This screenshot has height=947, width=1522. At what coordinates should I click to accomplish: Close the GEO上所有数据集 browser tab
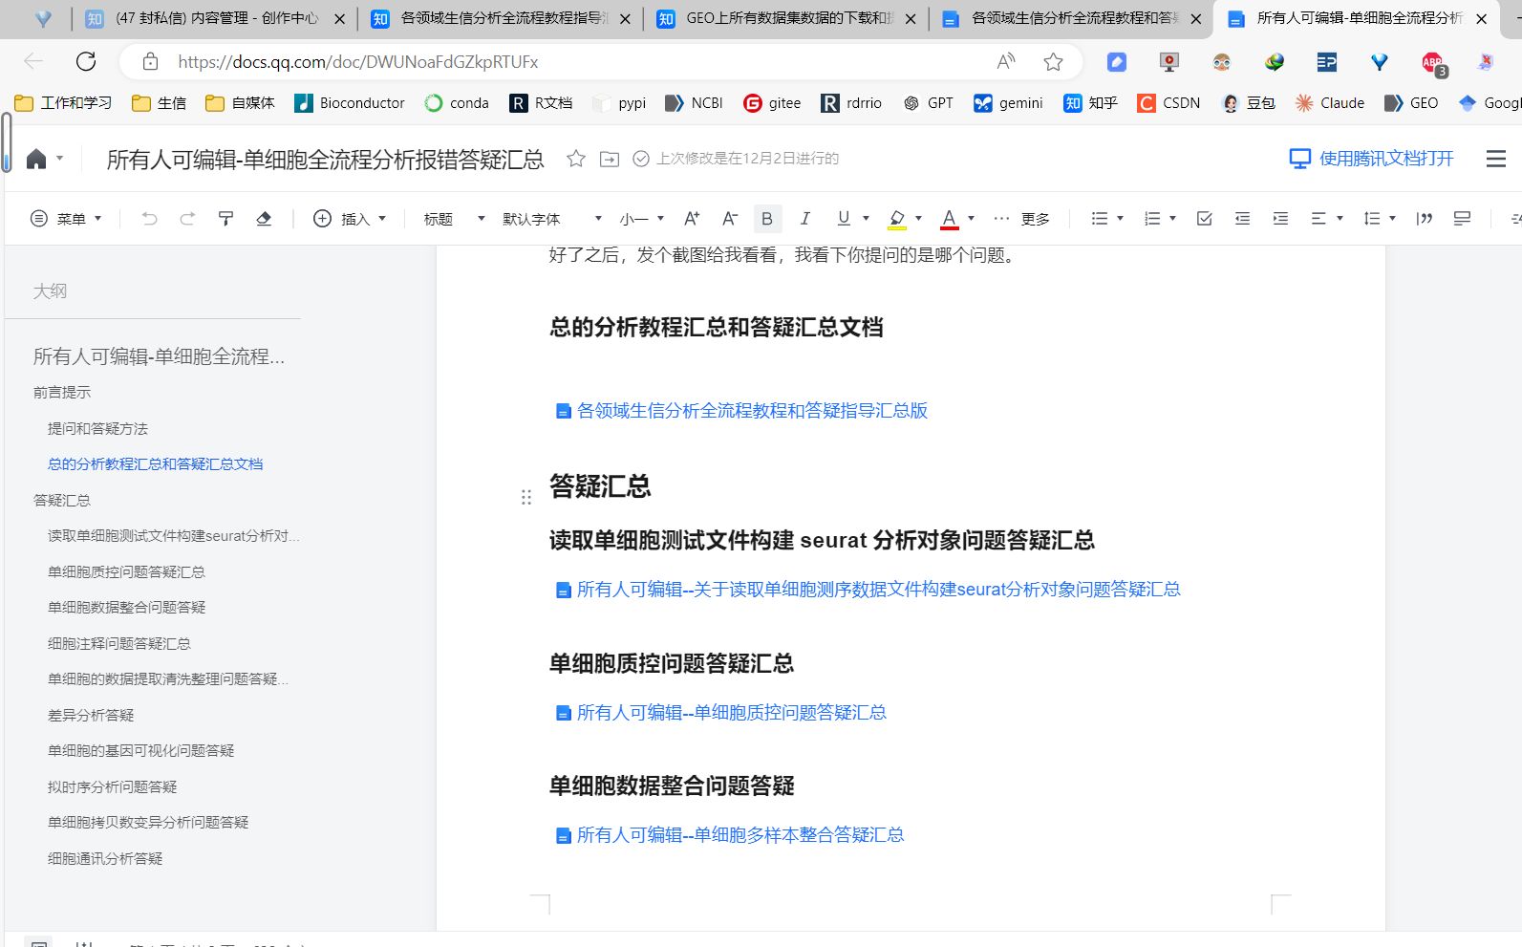coord(911,19)
